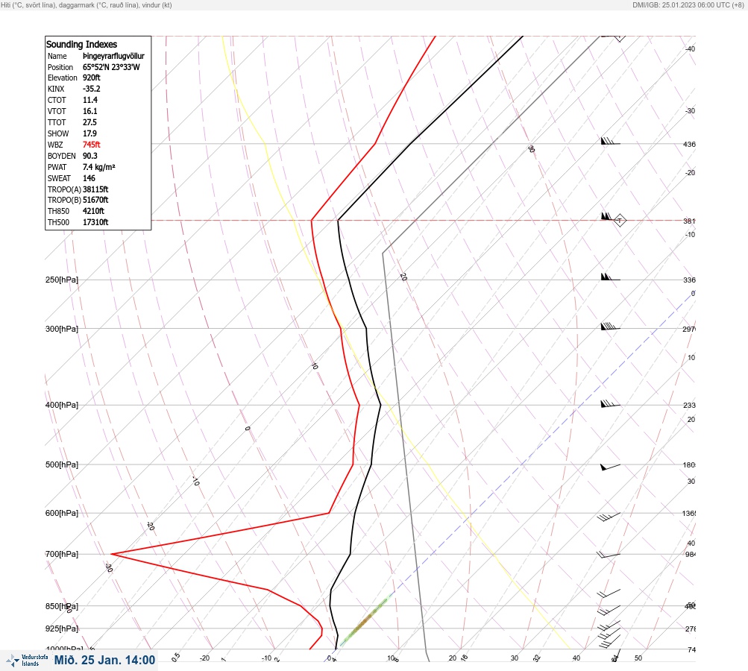Click elevation value 920ft
The width and height of the screenshot is (748, 671).
coord(92,78)
